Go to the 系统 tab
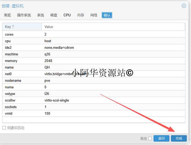Screen dimensions: 191x145 tap(41, 15)
